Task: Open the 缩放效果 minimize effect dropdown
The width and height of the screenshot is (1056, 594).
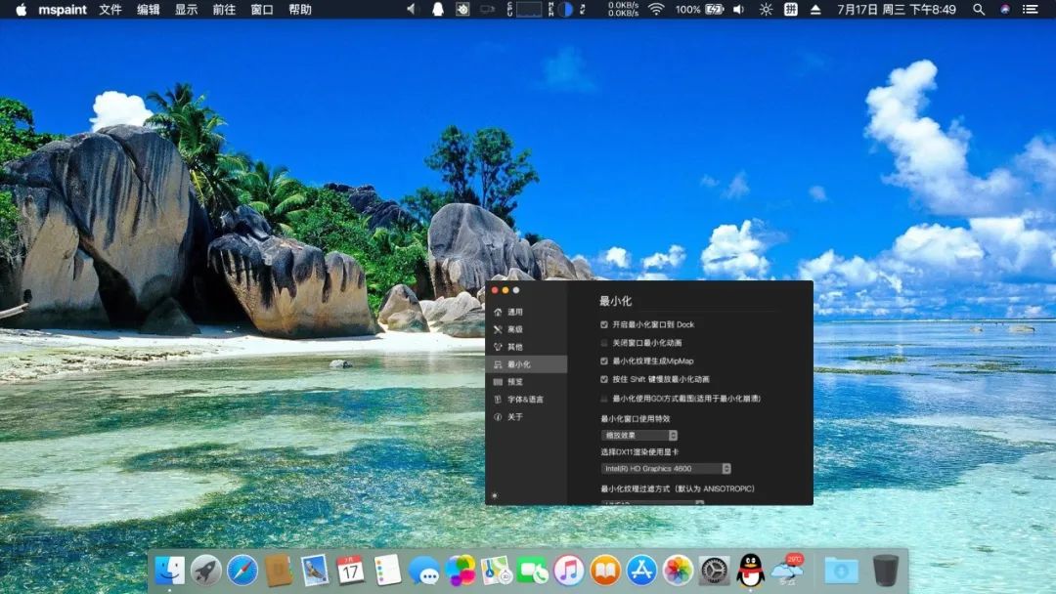Action: pyautogui.click(x=639, y=435)
